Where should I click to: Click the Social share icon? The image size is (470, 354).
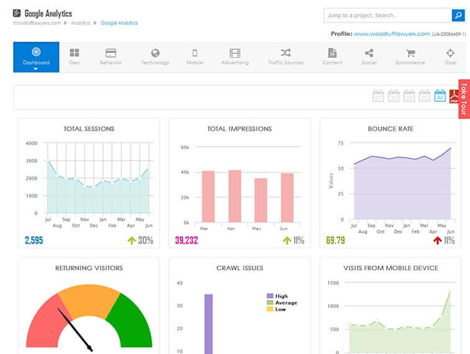369,53
